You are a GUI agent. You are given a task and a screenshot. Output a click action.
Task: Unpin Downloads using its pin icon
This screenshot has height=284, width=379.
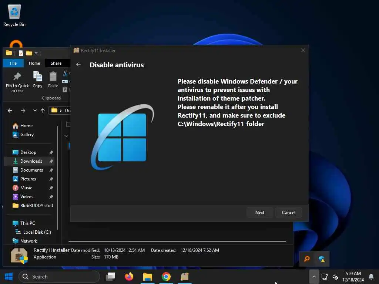point(51,161)
